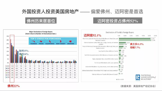Click the Deltona-Daytona Beach-Ormond Beach MSA label
162x91 pixels.
point(100,71)
